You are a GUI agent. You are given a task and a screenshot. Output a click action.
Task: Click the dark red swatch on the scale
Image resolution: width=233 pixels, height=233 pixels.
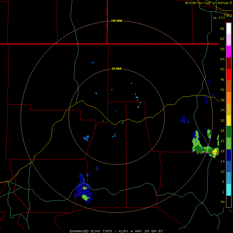click(x=229, y=63)
